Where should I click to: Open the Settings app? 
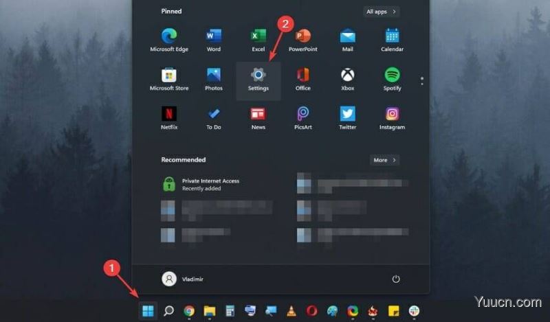tap(258, 79)
